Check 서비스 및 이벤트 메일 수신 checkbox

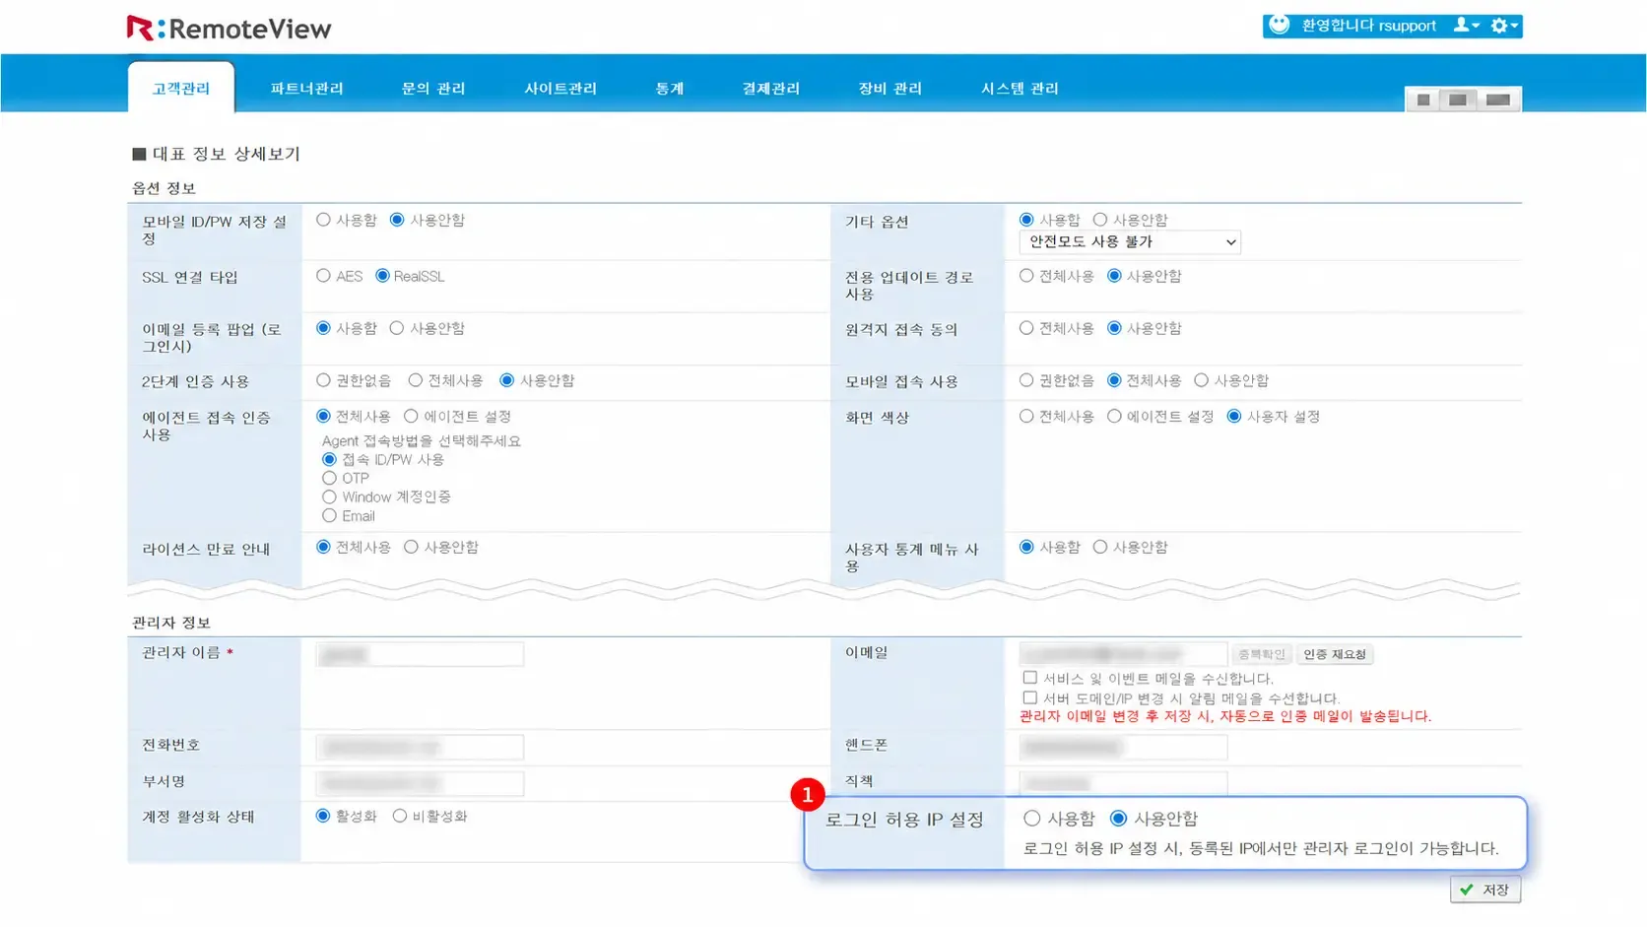click(x=1030, y=678)
